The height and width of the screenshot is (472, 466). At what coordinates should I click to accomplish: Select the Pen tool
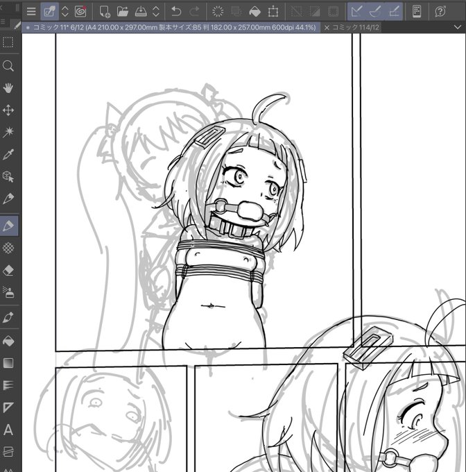[x=8, y=198]
